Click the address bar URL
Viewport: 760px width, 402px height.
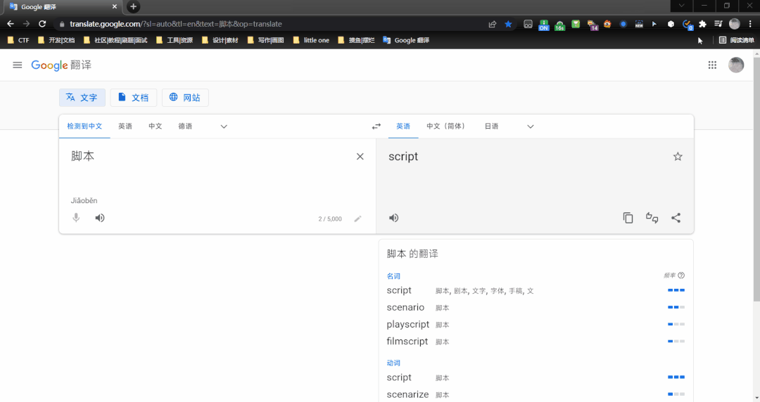click(x=175, y=24)
